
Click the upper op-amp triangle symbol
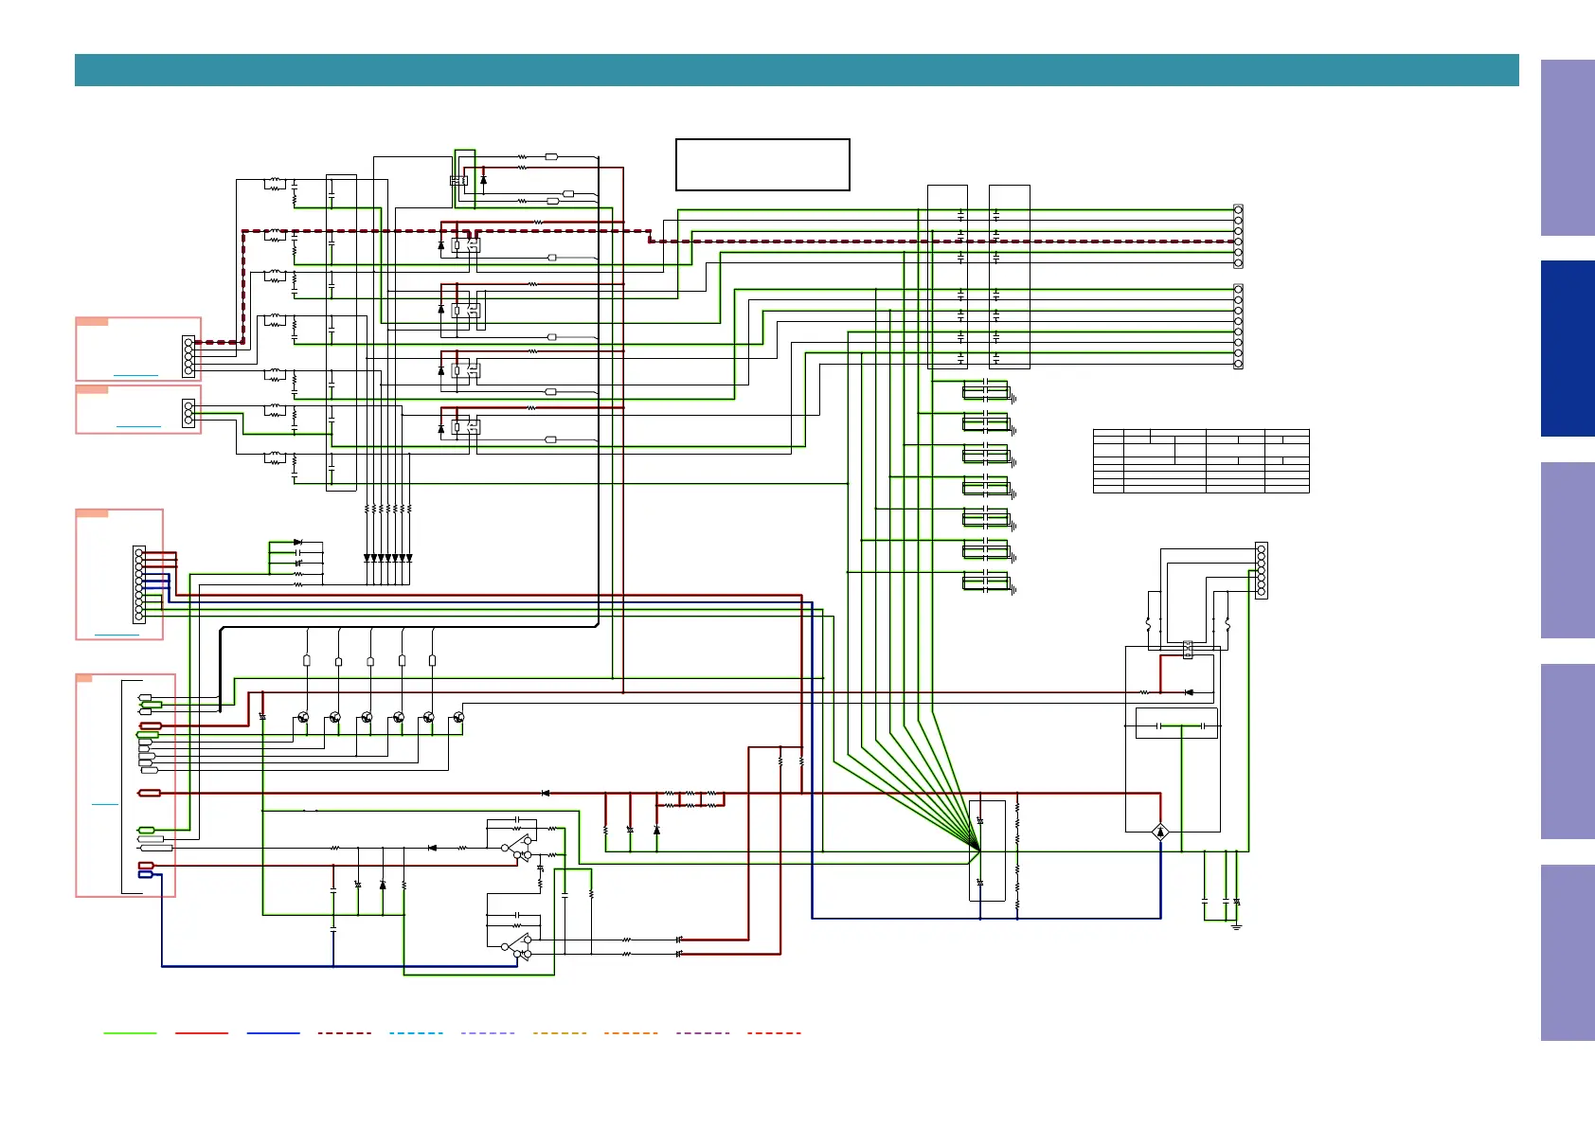pyautogui.click(x=517, y=848)
